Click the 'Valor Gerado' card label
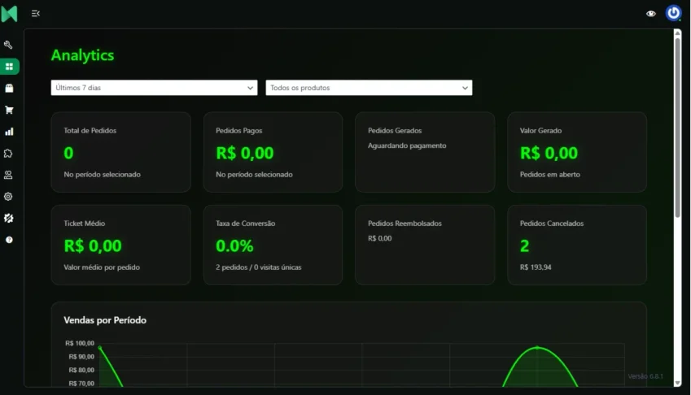The width and height of the screenshot is (691, 395). (540, 131)
